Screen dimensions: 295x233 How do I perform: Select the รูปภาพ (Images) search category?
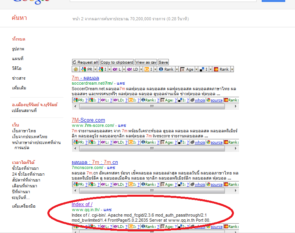[x=18, y=49]
